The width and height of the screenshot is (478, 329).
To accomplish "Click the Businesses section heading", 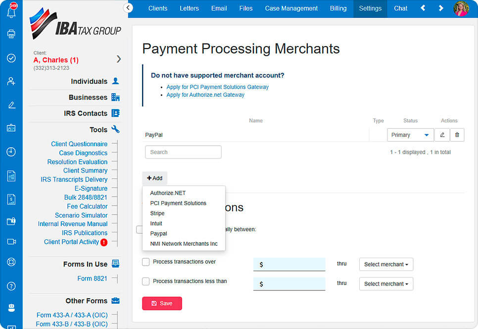I will coord(88,97).
